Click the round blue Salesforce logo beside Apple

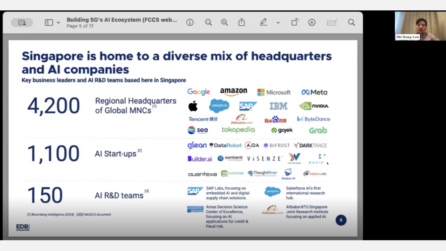click(x=219, y=106)
